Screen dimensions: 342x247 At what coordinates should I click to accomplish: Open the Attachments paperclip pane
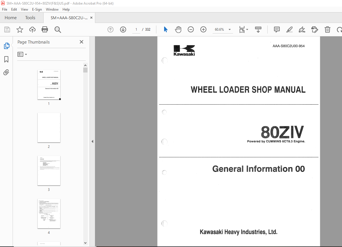[x=6, y=72]
